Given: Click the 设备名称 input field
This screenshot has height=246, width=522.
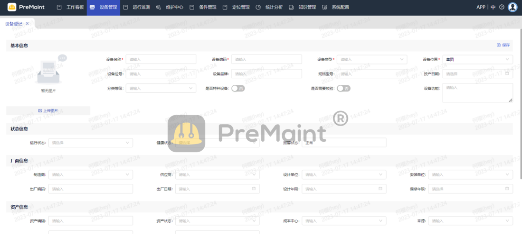Looking at the screenshot, I should pos(161,59).
